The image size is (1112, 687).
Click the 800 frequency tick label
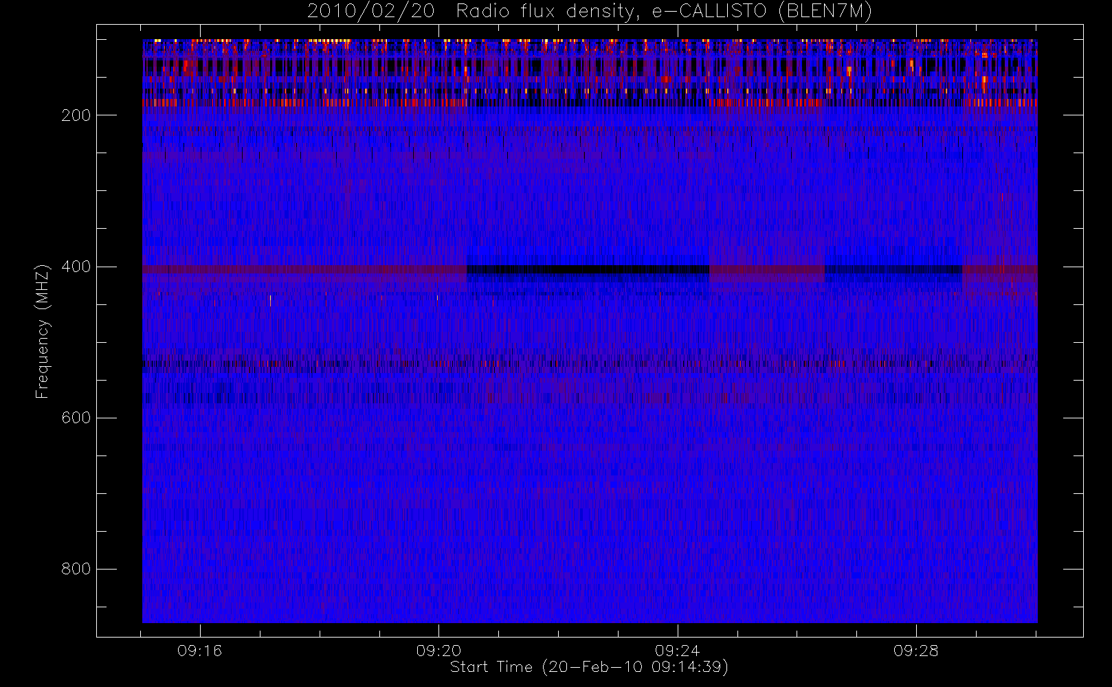pos(76,569)
